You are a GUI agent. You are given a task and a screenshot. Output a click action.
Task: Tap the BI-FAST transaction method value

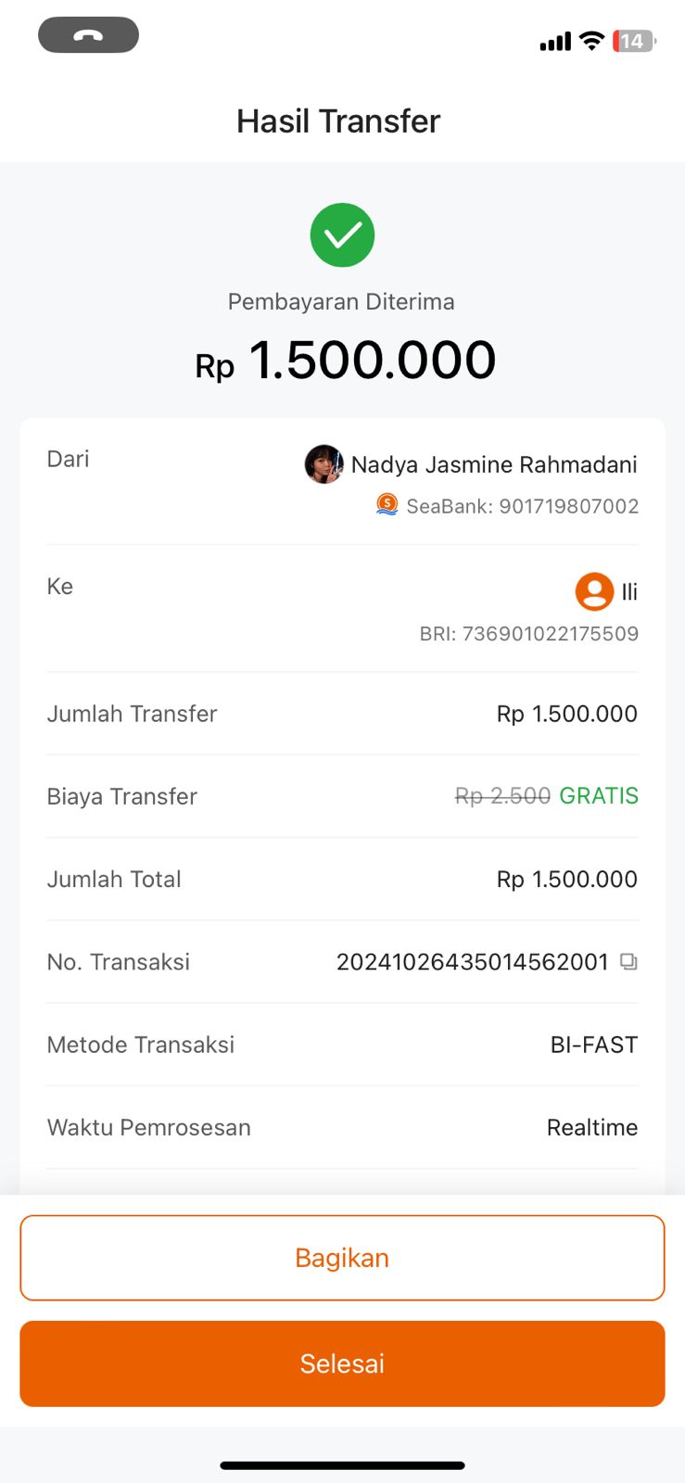pos(593,1045)
